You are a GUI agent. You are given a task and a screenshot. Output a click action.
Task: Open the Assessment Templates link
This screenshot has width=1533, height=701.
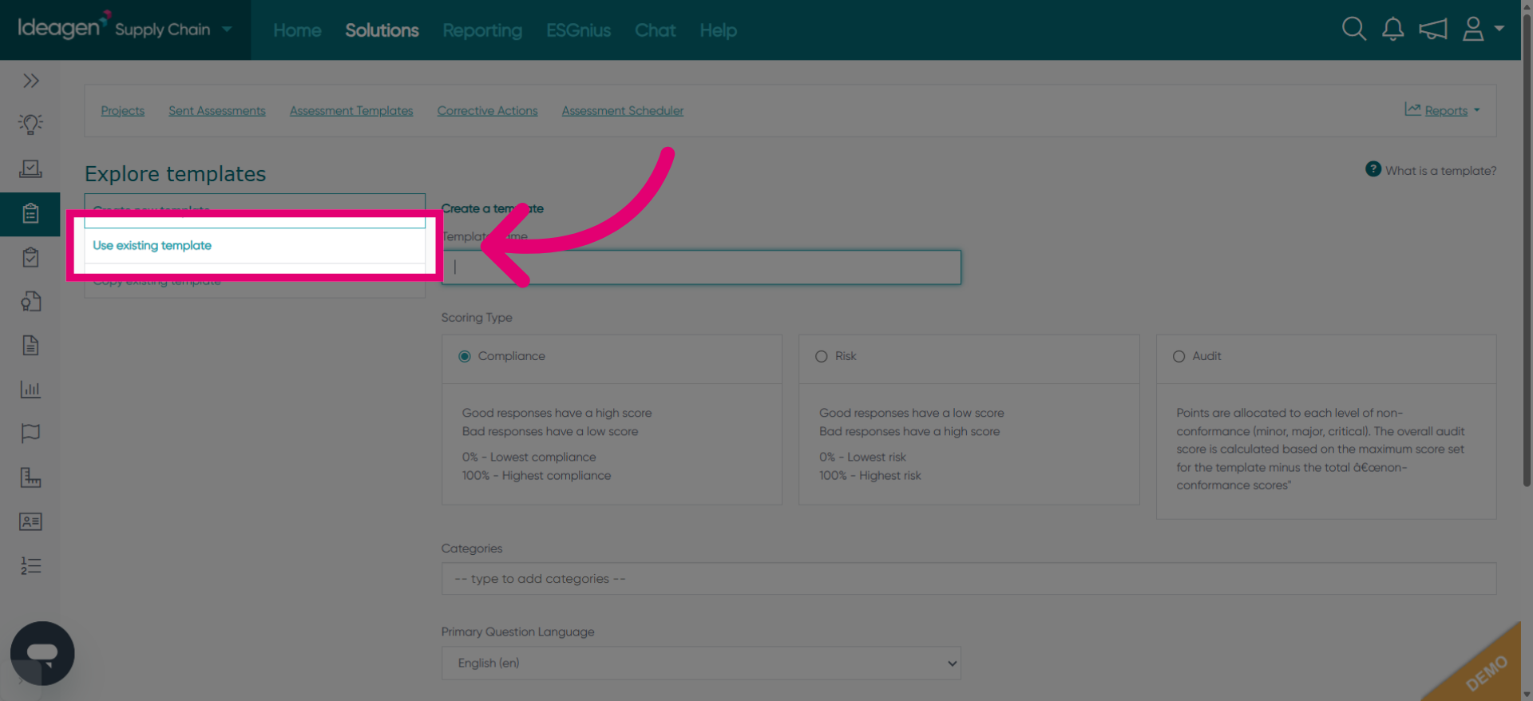[351, 111]
